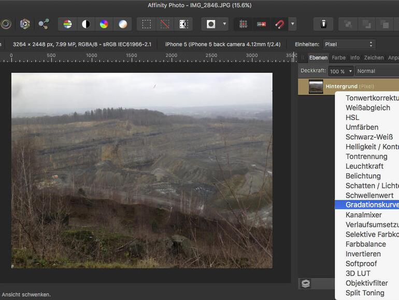399x300 pixels.
Task: Click the layers stack icon below panel
Action: pos(306,283)
